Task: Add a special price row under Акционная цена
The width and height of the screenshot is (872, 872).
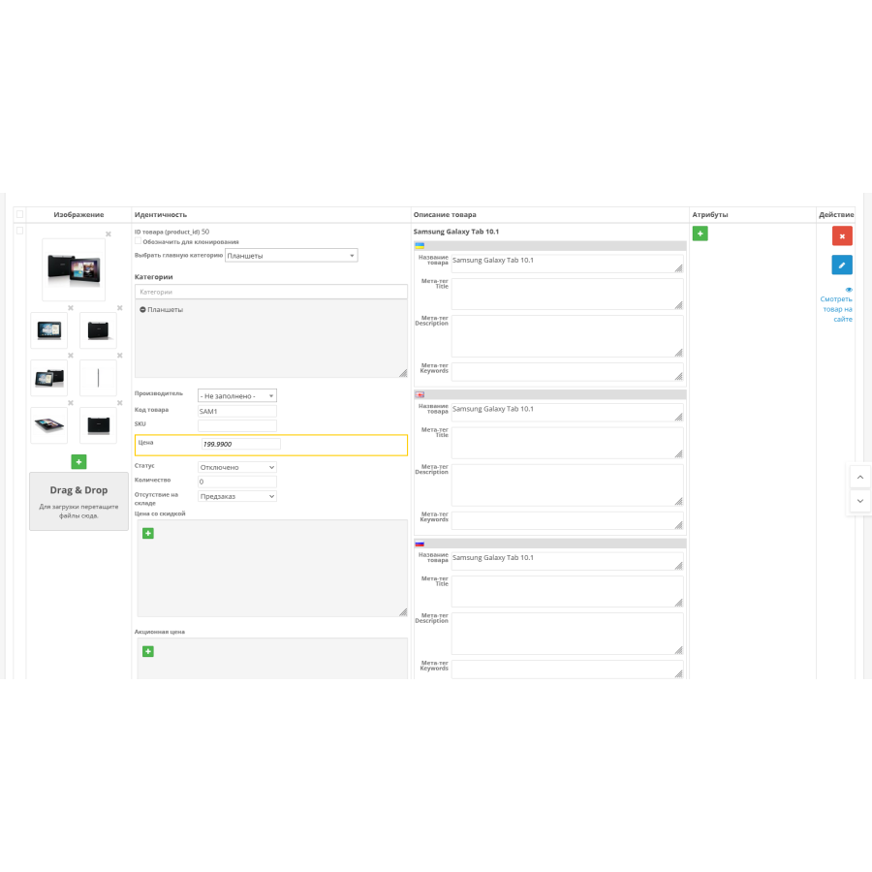Action: (x=148, y=651)
